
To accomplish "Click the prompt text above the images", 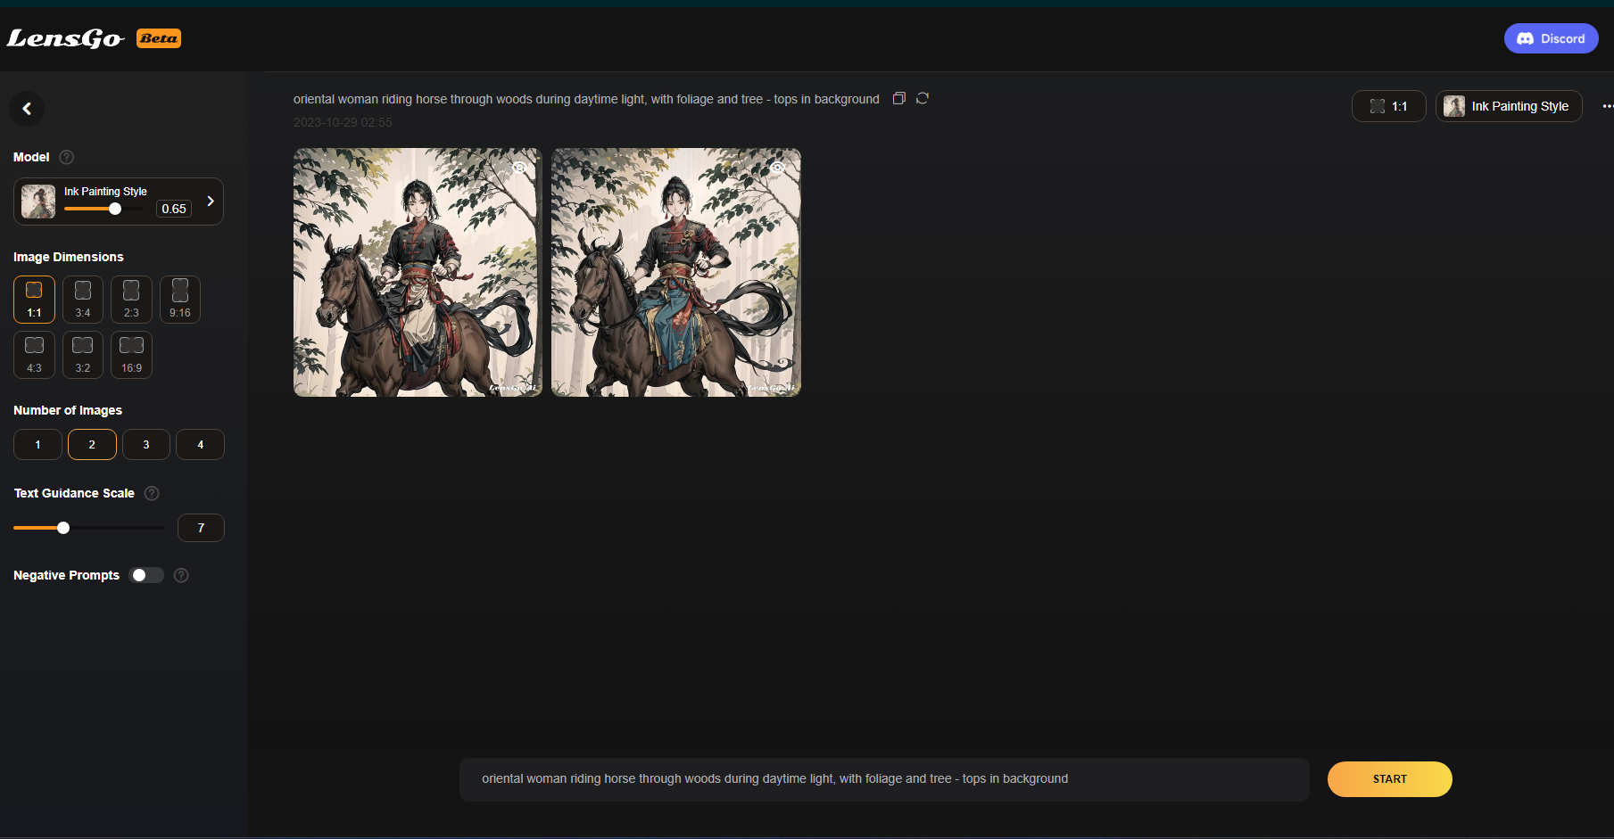I will coord(586,99).
